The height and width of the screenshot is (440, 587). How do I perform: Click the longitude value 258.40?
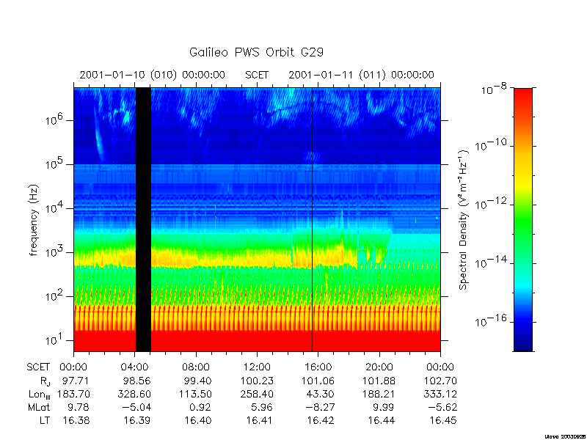coord(257,394)
